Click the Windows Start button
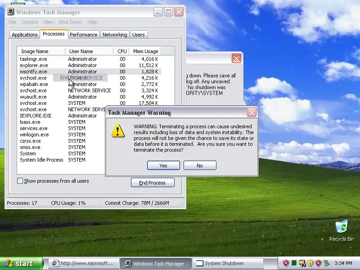 [x=21, y=263]
